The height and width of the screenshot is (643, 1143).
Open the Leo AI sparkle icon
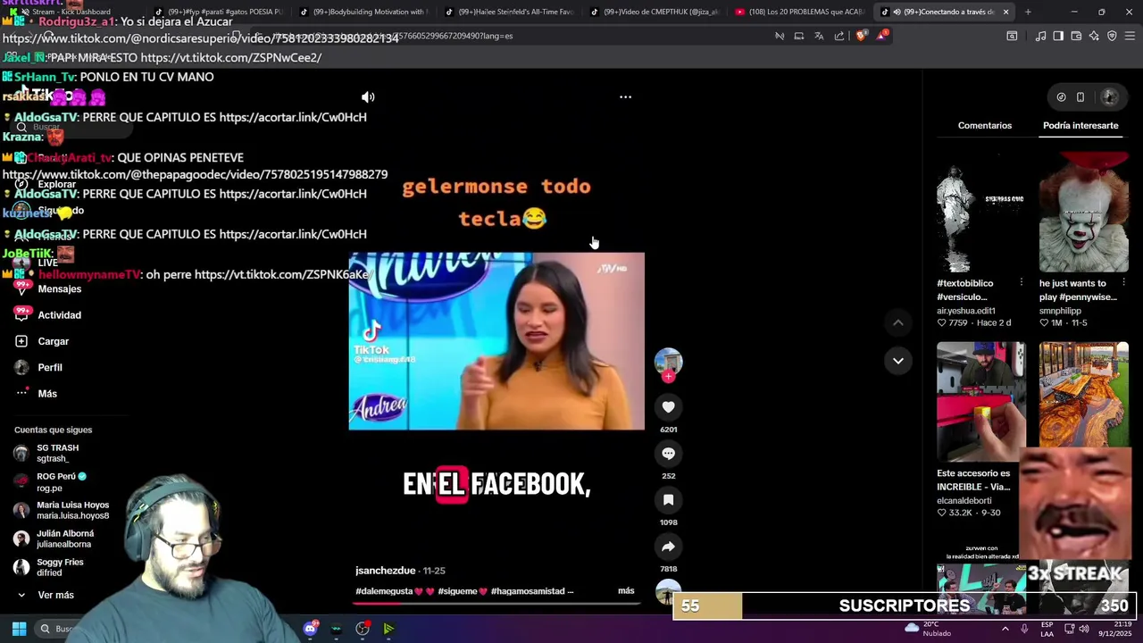(x=1094, y=36)
